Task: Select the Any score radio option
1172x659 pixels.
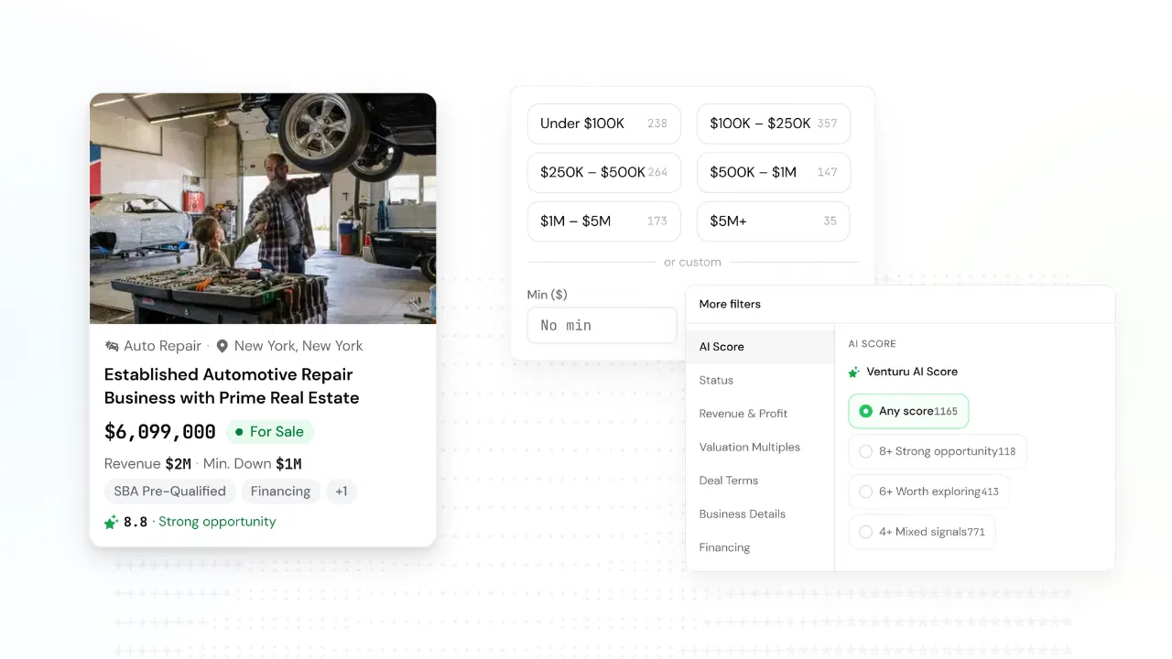Action: 866,411
